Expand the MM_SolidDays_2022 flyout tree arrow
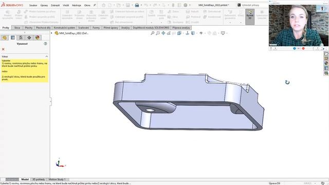 coord(51,33)
